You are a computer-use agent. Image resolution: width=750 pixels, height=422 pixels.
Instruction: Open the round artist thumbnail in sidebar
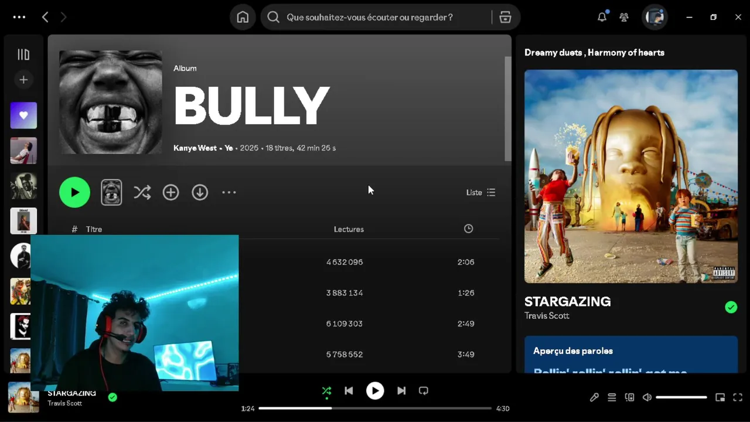[21, 256]
